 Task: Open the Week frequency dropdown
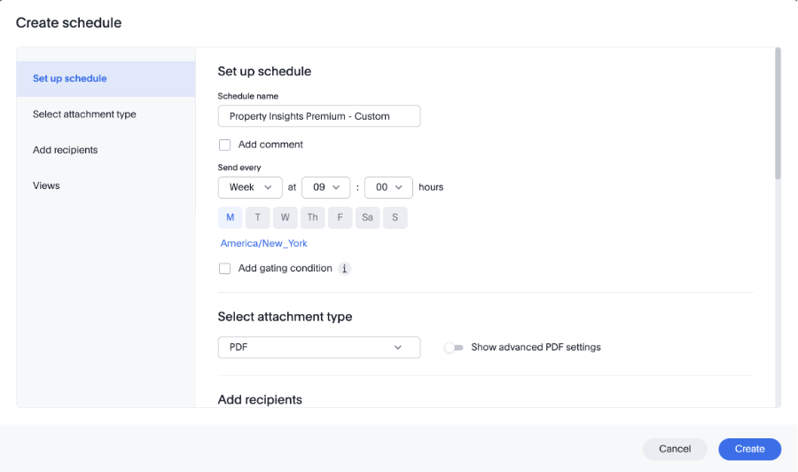[x=250, y=187]
